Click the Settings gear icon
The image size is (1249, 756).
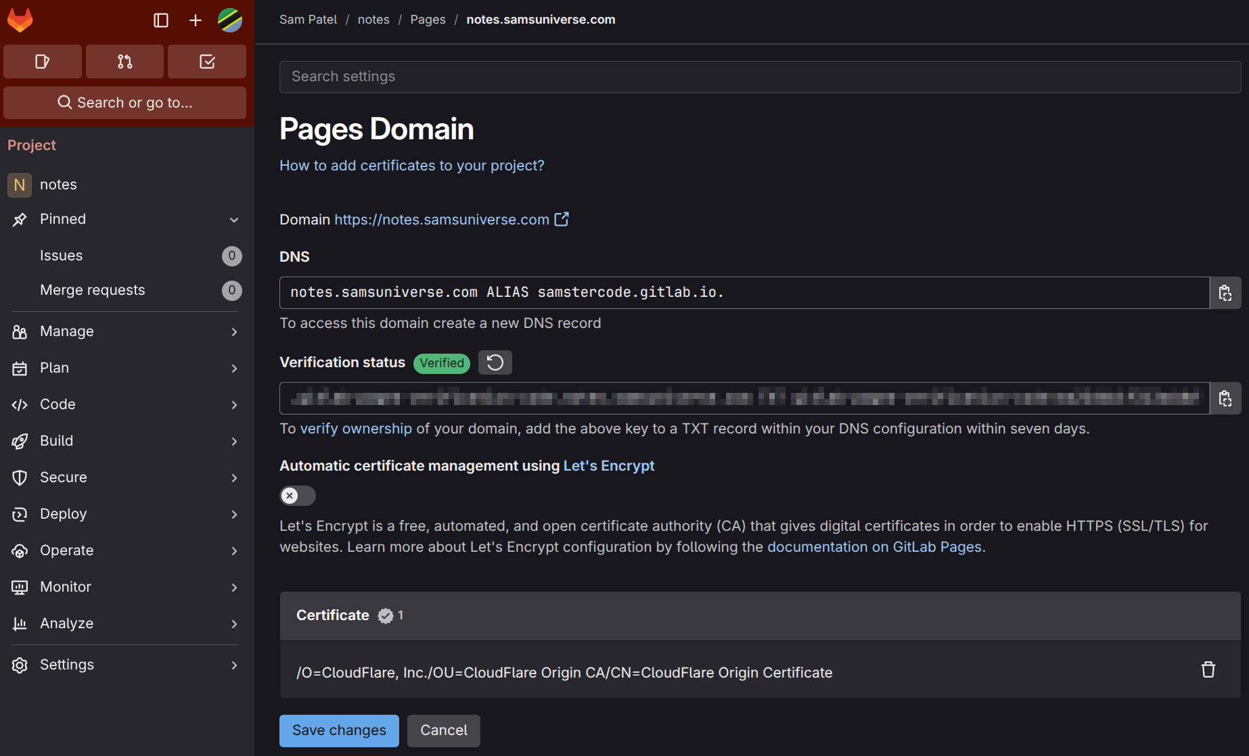coord(20,665)
